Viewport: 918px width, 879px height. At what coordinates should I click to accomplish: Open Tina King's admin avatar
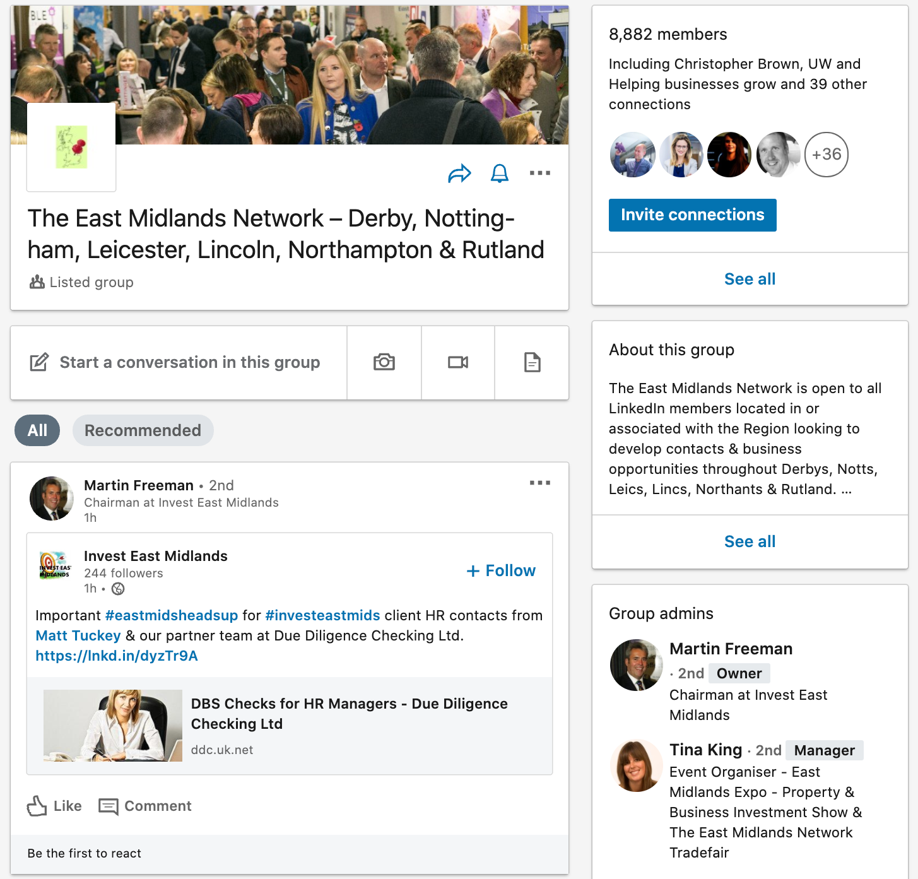point(637,766)
